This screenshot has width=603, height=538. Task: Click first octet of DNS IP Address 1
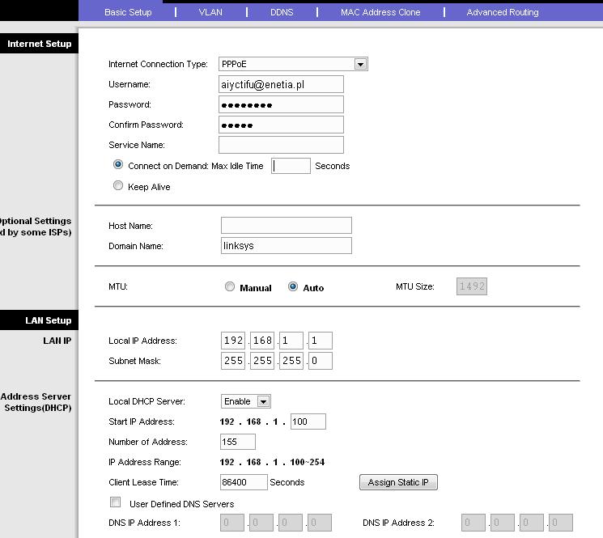coord(232,523)
